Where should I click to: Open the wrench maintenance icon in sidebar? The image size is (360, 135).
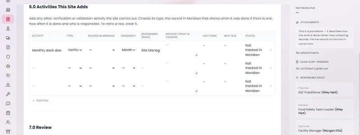tap(8, 94)
